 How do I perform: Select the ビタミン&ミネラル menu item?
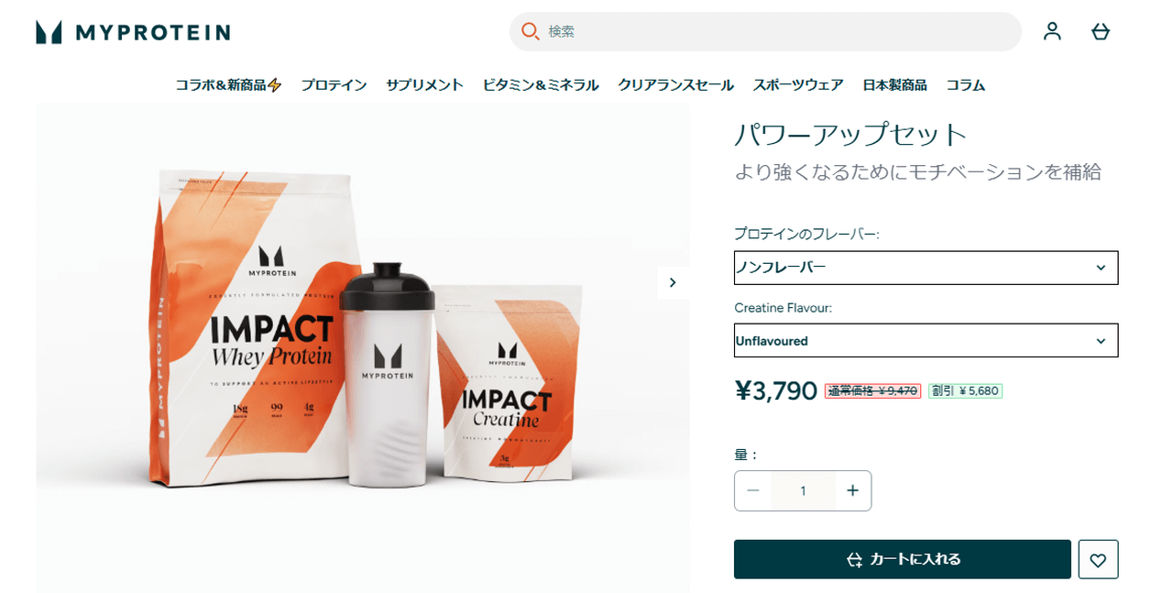pos(541,84)
